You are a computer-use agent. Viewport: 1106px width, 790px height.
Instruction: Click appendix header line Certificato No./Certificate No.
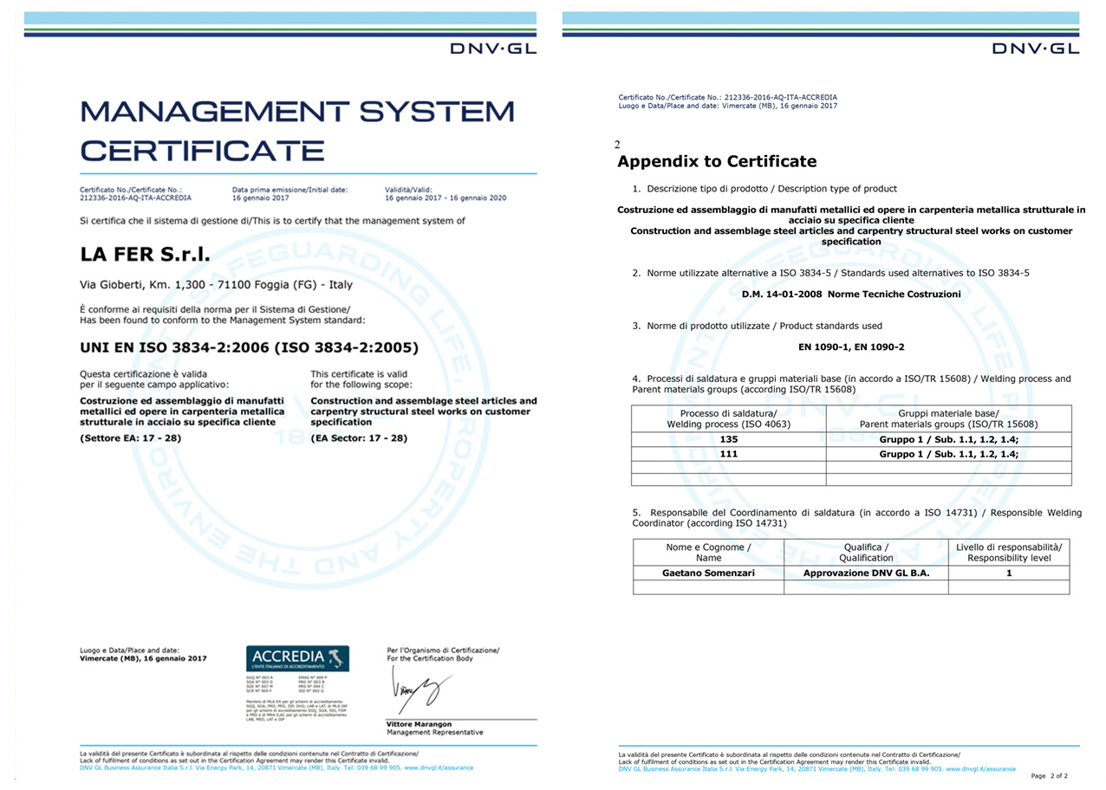(x=728, y=97)
